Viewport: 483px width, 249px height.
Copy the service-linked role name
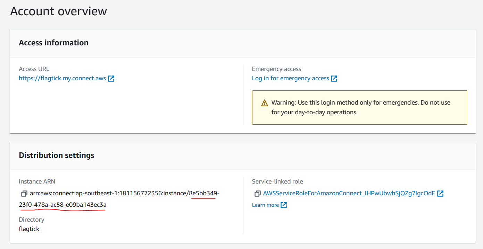tap(257, 194)
